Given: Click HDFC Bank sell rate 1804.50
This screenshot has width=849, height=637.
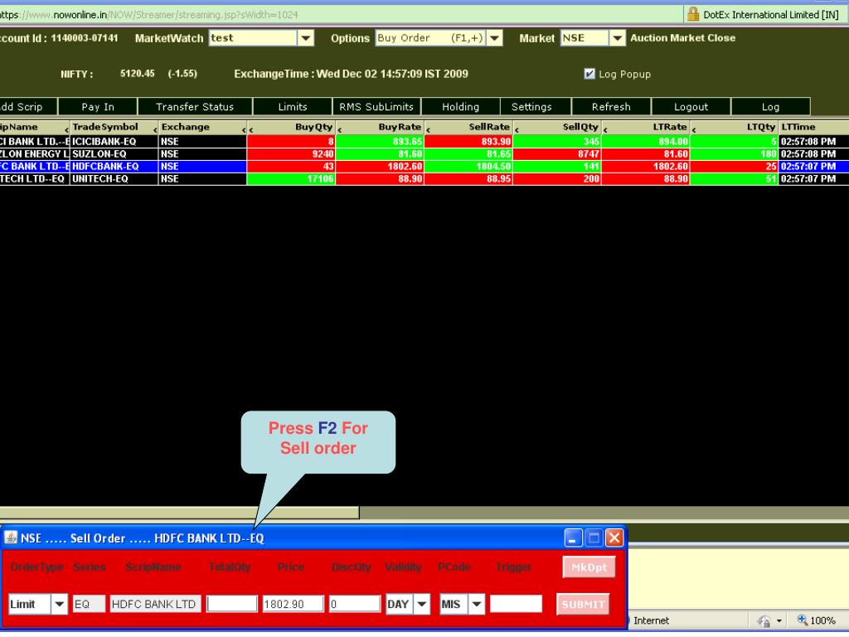Looking at the screenshot, I should (x=469, y=166).
